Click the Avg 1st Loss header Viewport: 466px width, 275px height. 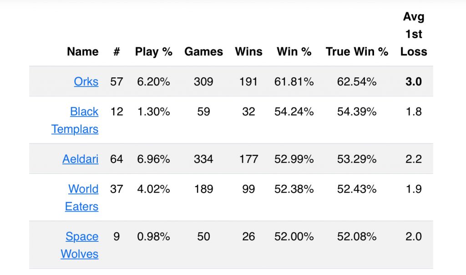414,35
